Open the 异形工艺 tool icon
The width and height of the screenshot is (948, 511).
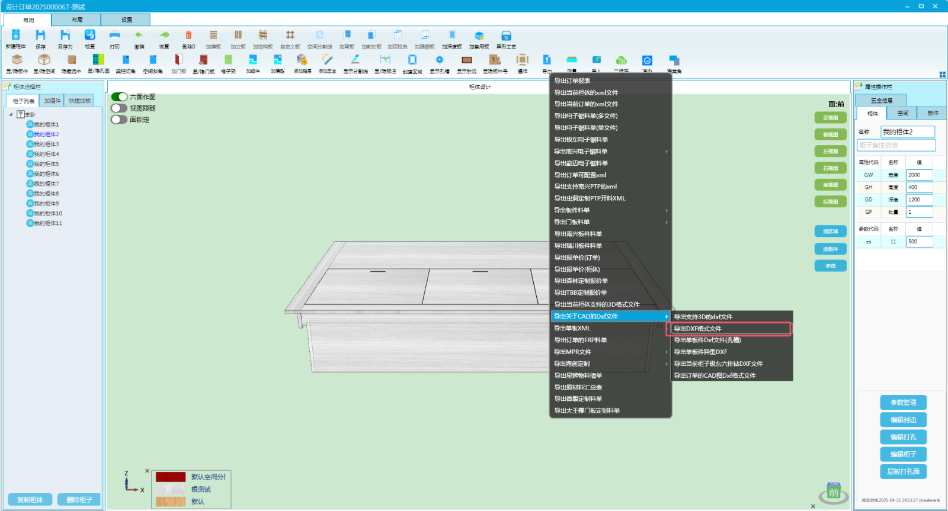506,36
